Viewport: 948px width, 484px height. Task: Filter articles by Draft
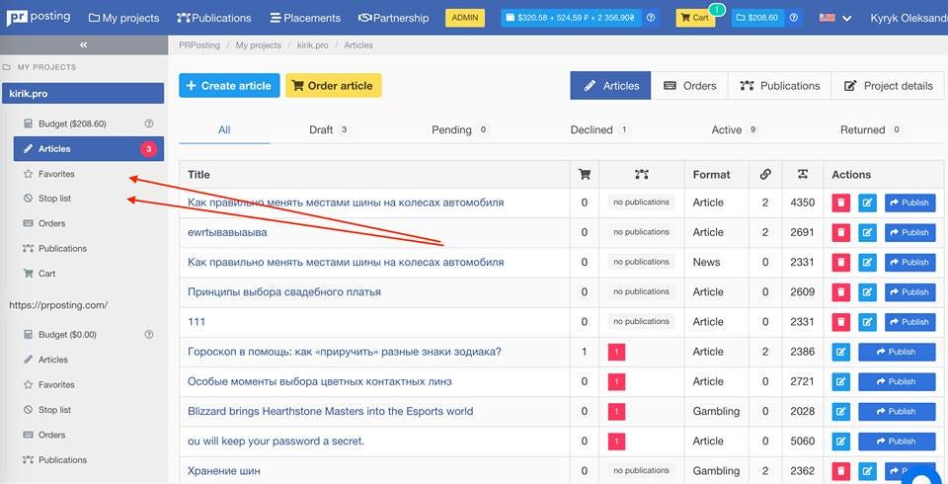point(328,129)
